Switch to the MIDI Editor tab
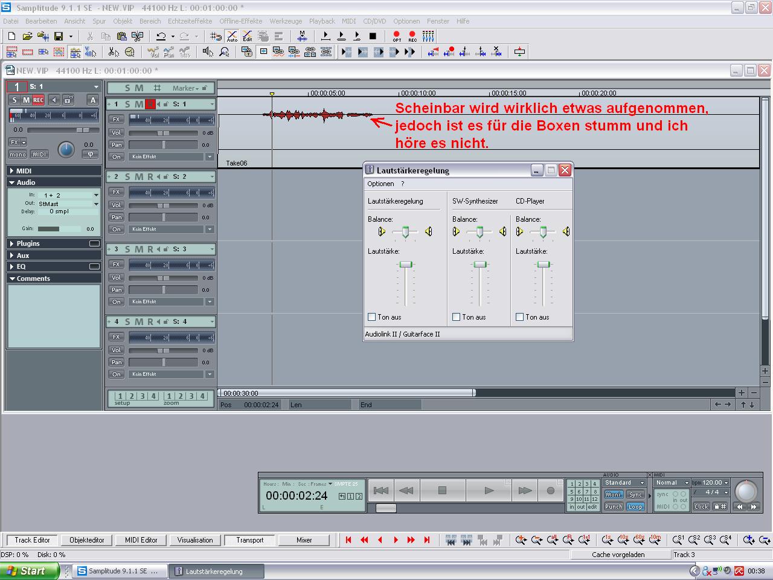773x580 pixels. [x=141, y=540]
